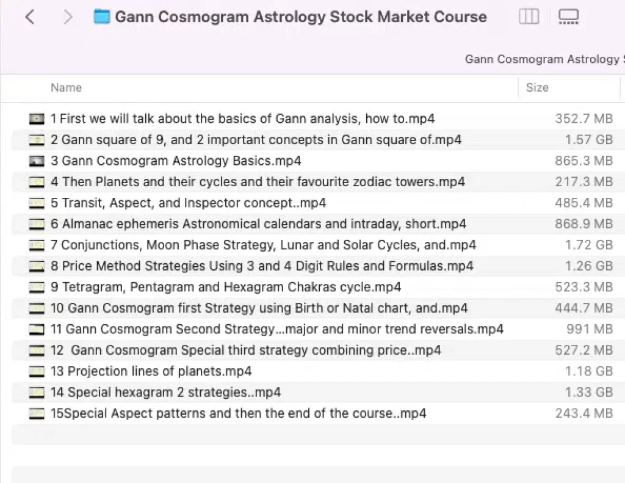
Task: Click video icon for file 1 First we will talk
Action: click(37, 118)
